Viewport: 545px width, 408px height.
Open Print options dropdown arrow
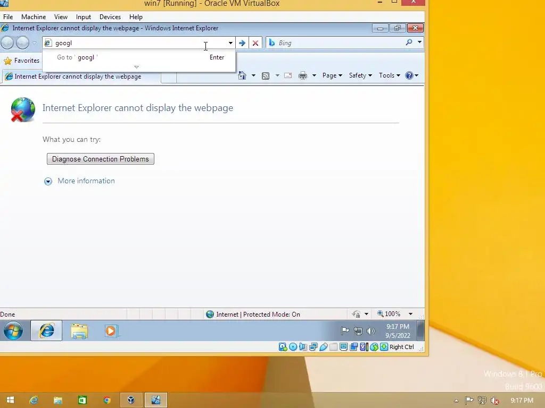[x=314, y=75]
